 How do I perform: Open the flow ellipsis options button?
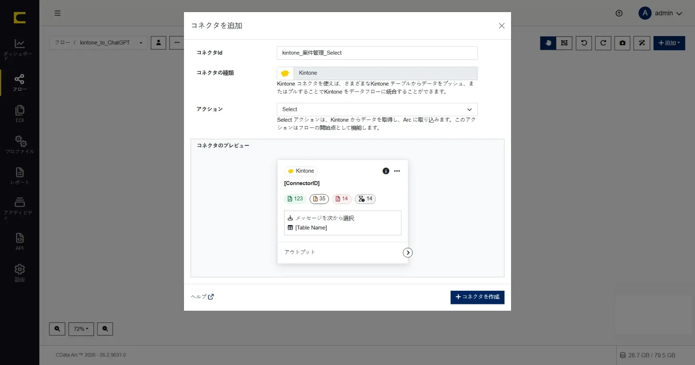click(177, 43)
